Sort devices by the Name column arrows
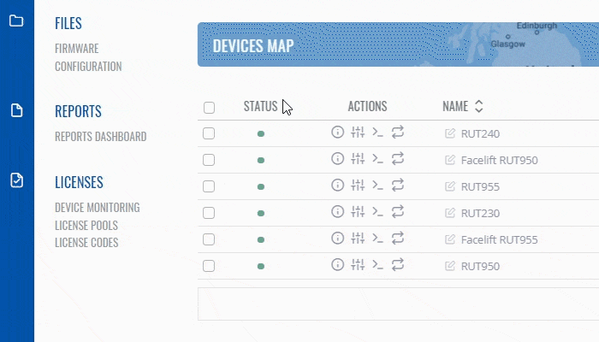 pos(479,107)
